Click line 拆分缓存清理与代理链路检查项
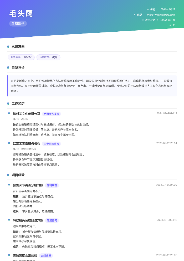The image size is (184, 261). point(43,232)
